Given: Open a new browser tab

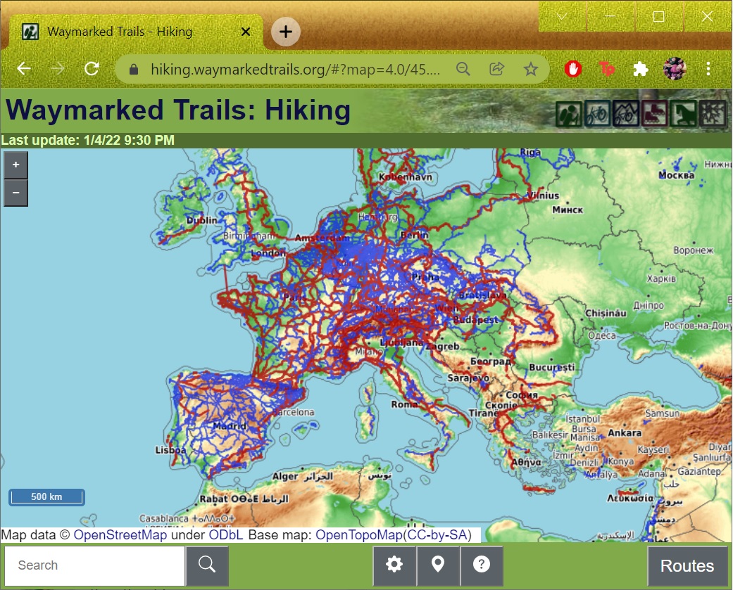Looking at the screenshot, I should (286, 32).
